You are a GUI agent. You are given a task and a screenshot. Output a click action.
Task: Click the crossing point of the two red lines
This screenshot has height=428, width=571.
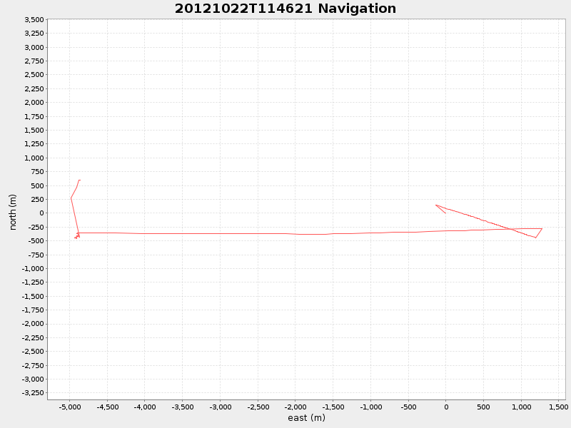pos(510,229)
